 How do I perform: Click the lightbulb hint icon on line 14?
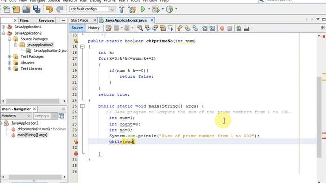[76, 41]
